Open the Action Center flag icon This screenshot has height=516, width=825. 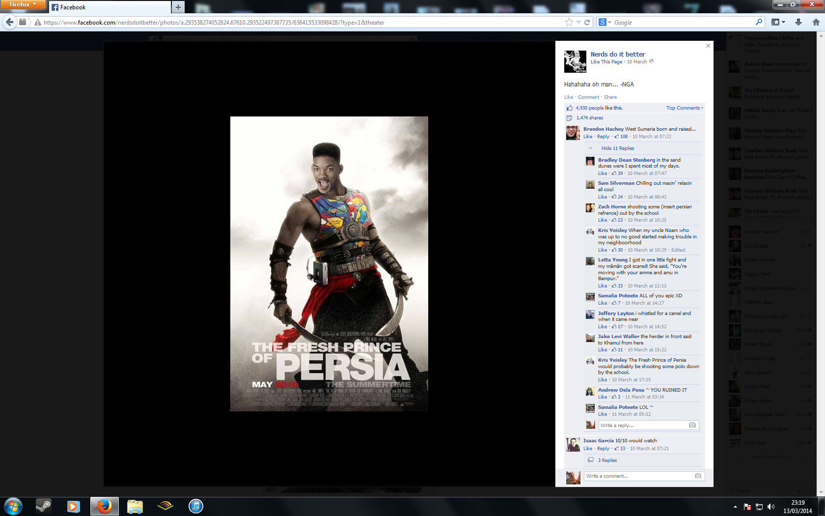pos(747,507)
